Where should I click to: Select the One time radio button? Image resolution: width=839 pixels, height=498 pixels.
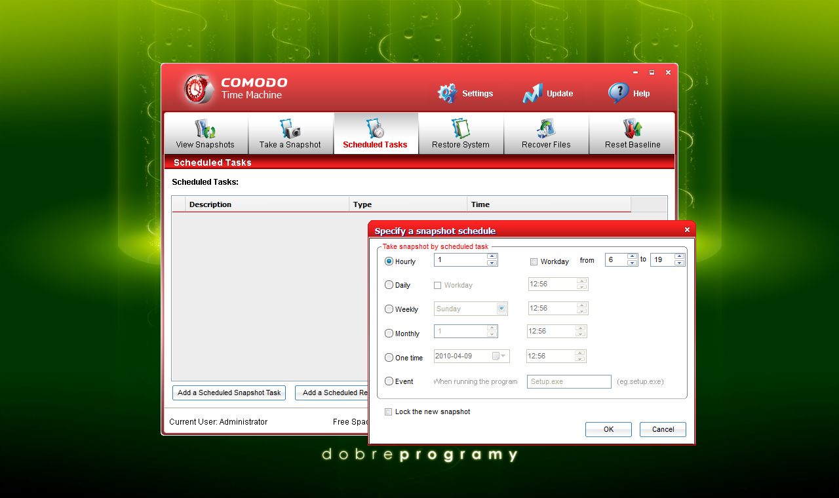[x=389, y=357]
